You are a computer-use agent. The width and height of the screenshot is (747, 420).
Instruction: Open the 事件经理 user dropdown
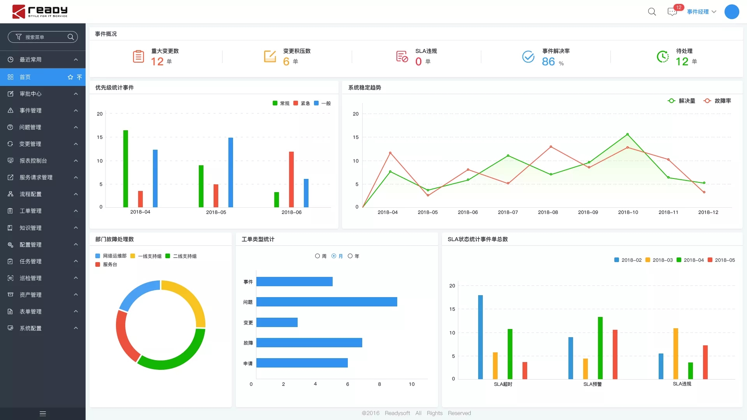[701, 12]
